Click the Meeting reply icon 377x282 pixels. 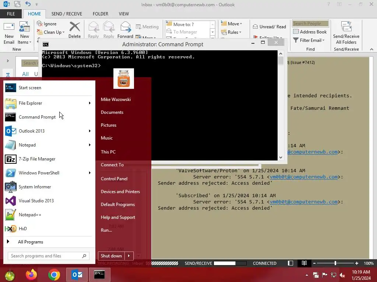(138, 26)
